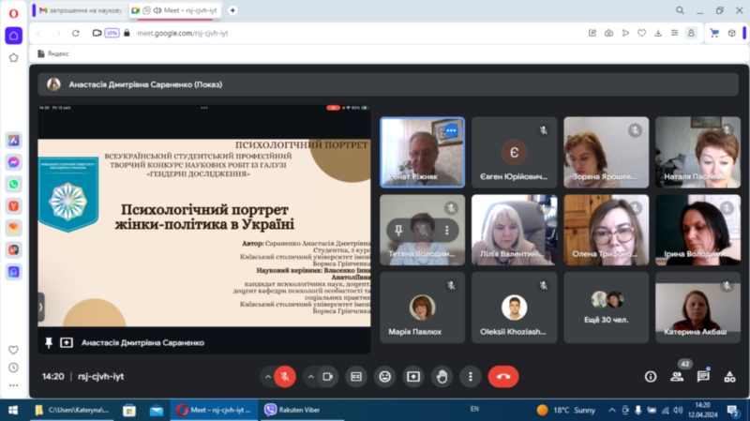The image size is (750, 421).
Task: Raise your hand in the meeting
Action: 442,376
